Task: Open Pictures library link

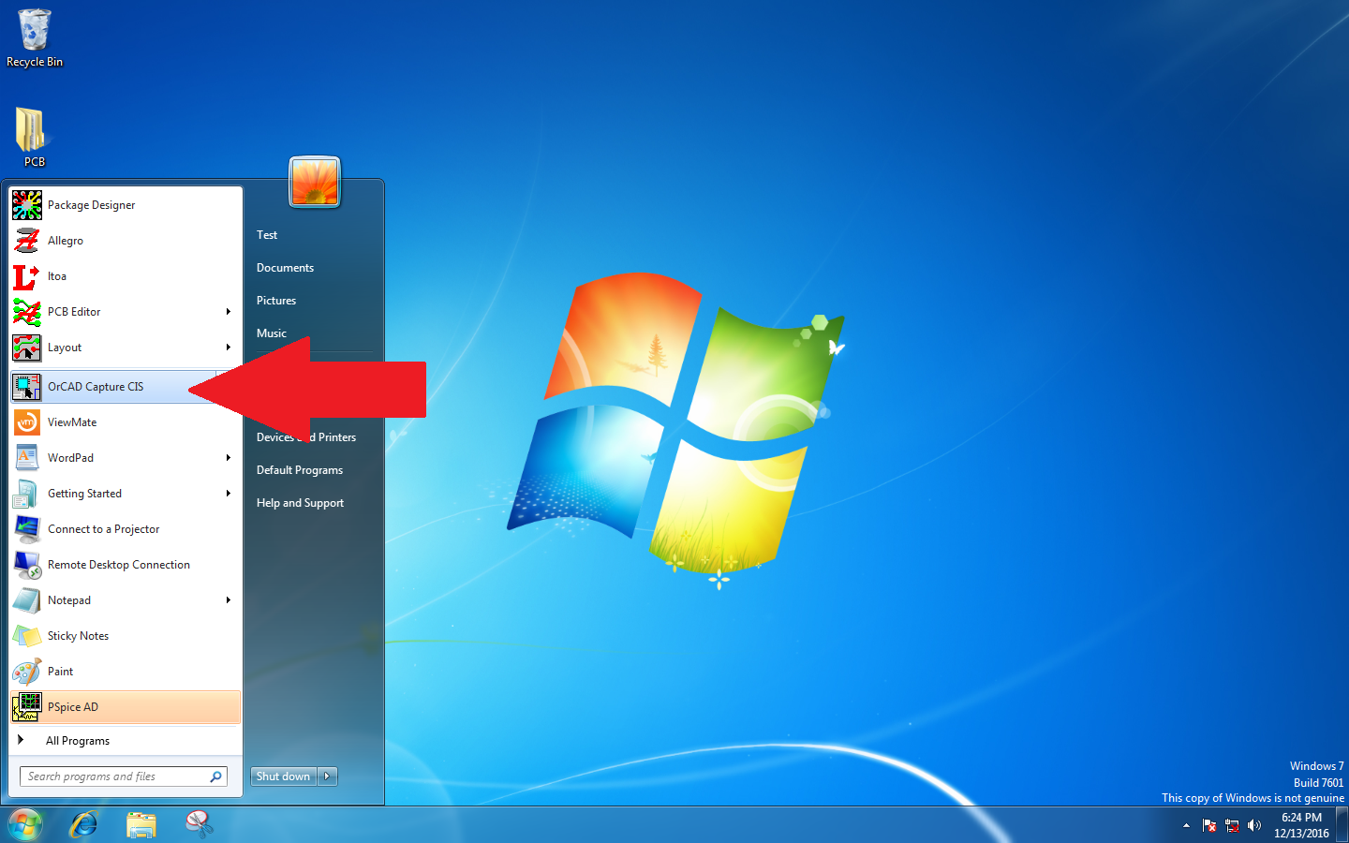Action: click(276, 301)
